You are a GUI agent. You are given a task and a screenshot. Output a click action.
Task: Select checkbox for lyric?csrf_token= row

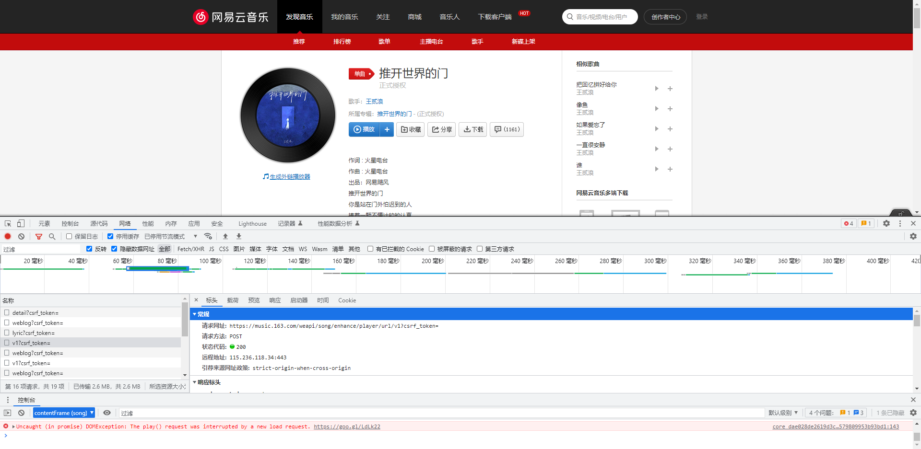tap(7, 333)
